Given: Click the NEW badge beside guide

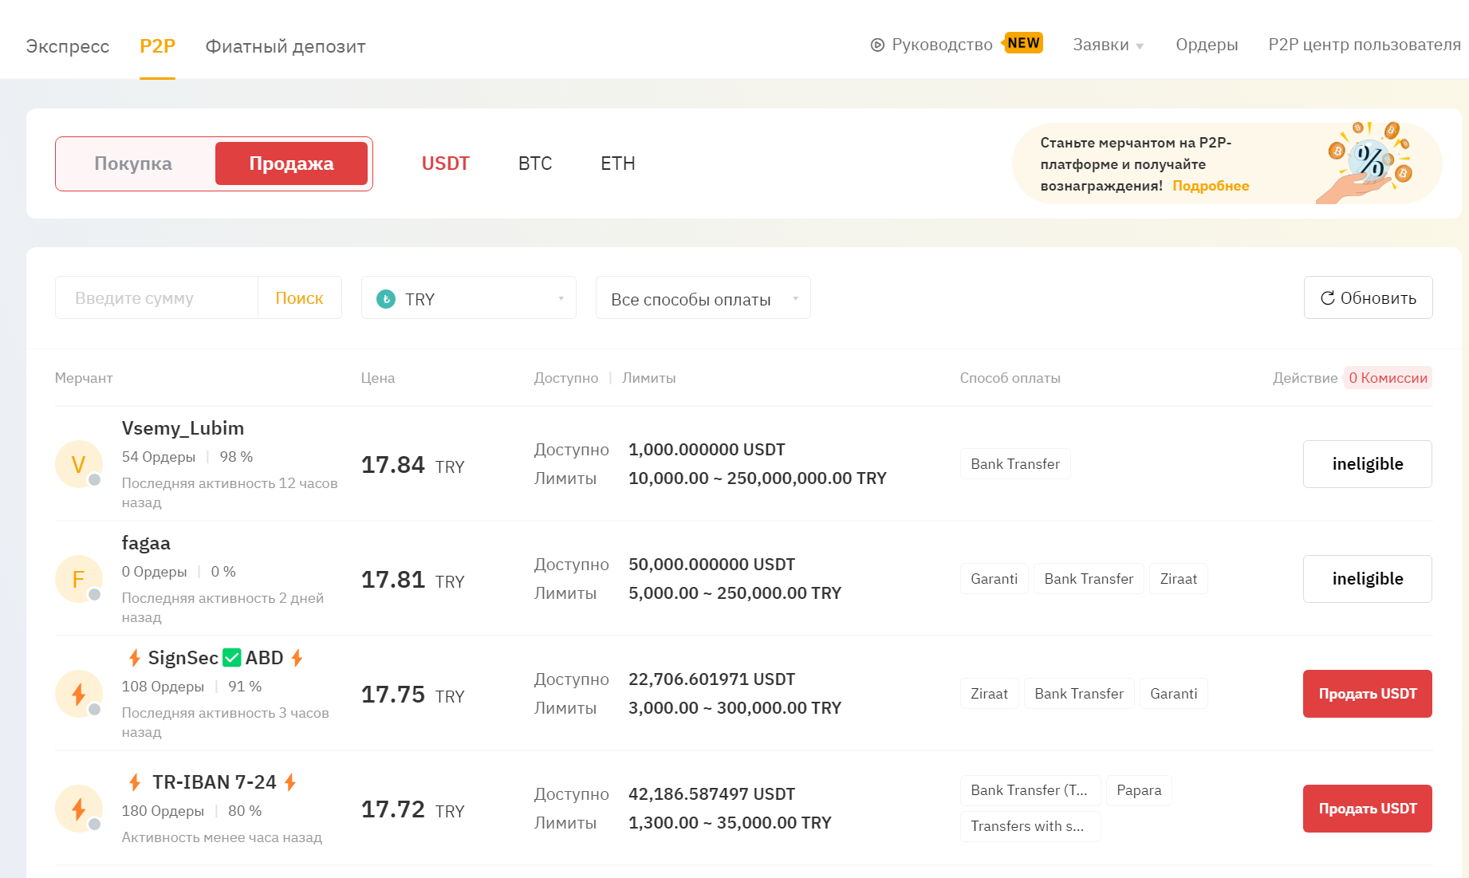Looking at the screenshot, I should point(1023,43).
